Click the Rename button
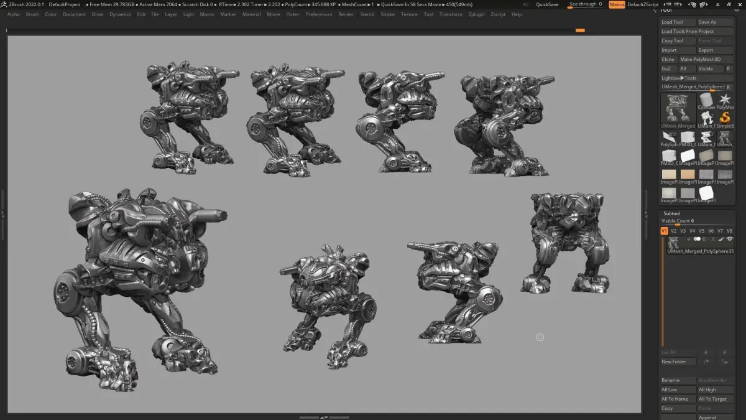746x420 pixels. click(678, 380)
